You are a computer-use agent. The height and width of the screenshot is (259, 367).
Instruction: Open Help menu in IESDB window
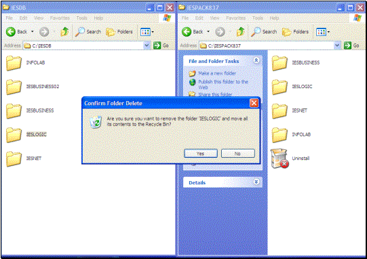98,18
